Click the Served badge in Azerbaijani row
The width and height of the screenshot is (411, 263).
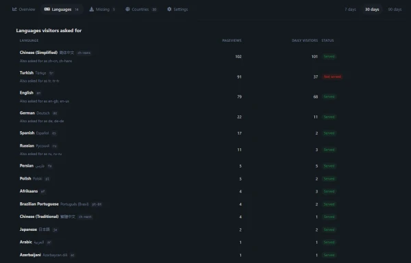pos(329,255)
